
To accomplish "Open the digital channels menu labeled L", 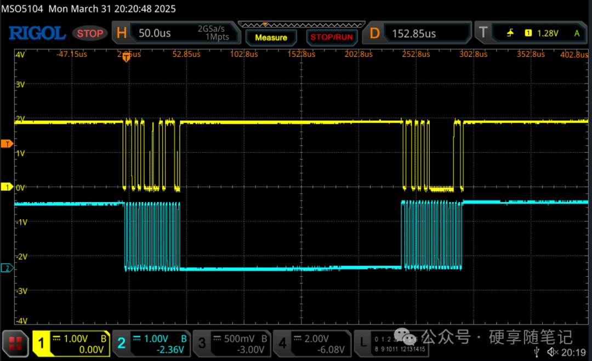I will (x=363, y=342).
